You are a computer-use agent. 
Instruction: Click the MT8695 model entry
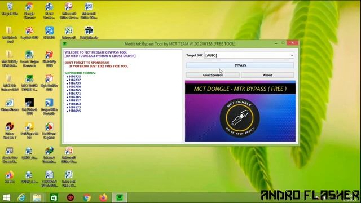click(x=74, y=111)
